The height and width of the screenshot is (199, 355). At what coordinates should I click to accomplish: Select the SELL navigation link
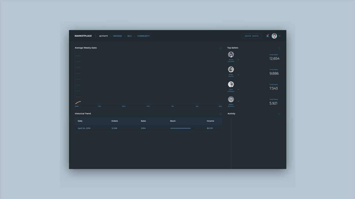coord(130,36)
